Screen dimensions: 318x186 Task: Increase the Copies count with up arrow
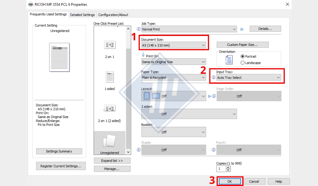(x=228, y=167)
